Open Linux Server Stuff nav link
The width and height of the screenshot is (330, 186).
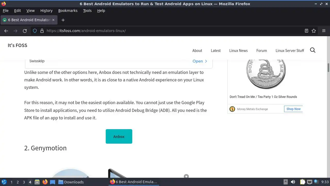tap(290, 51)
